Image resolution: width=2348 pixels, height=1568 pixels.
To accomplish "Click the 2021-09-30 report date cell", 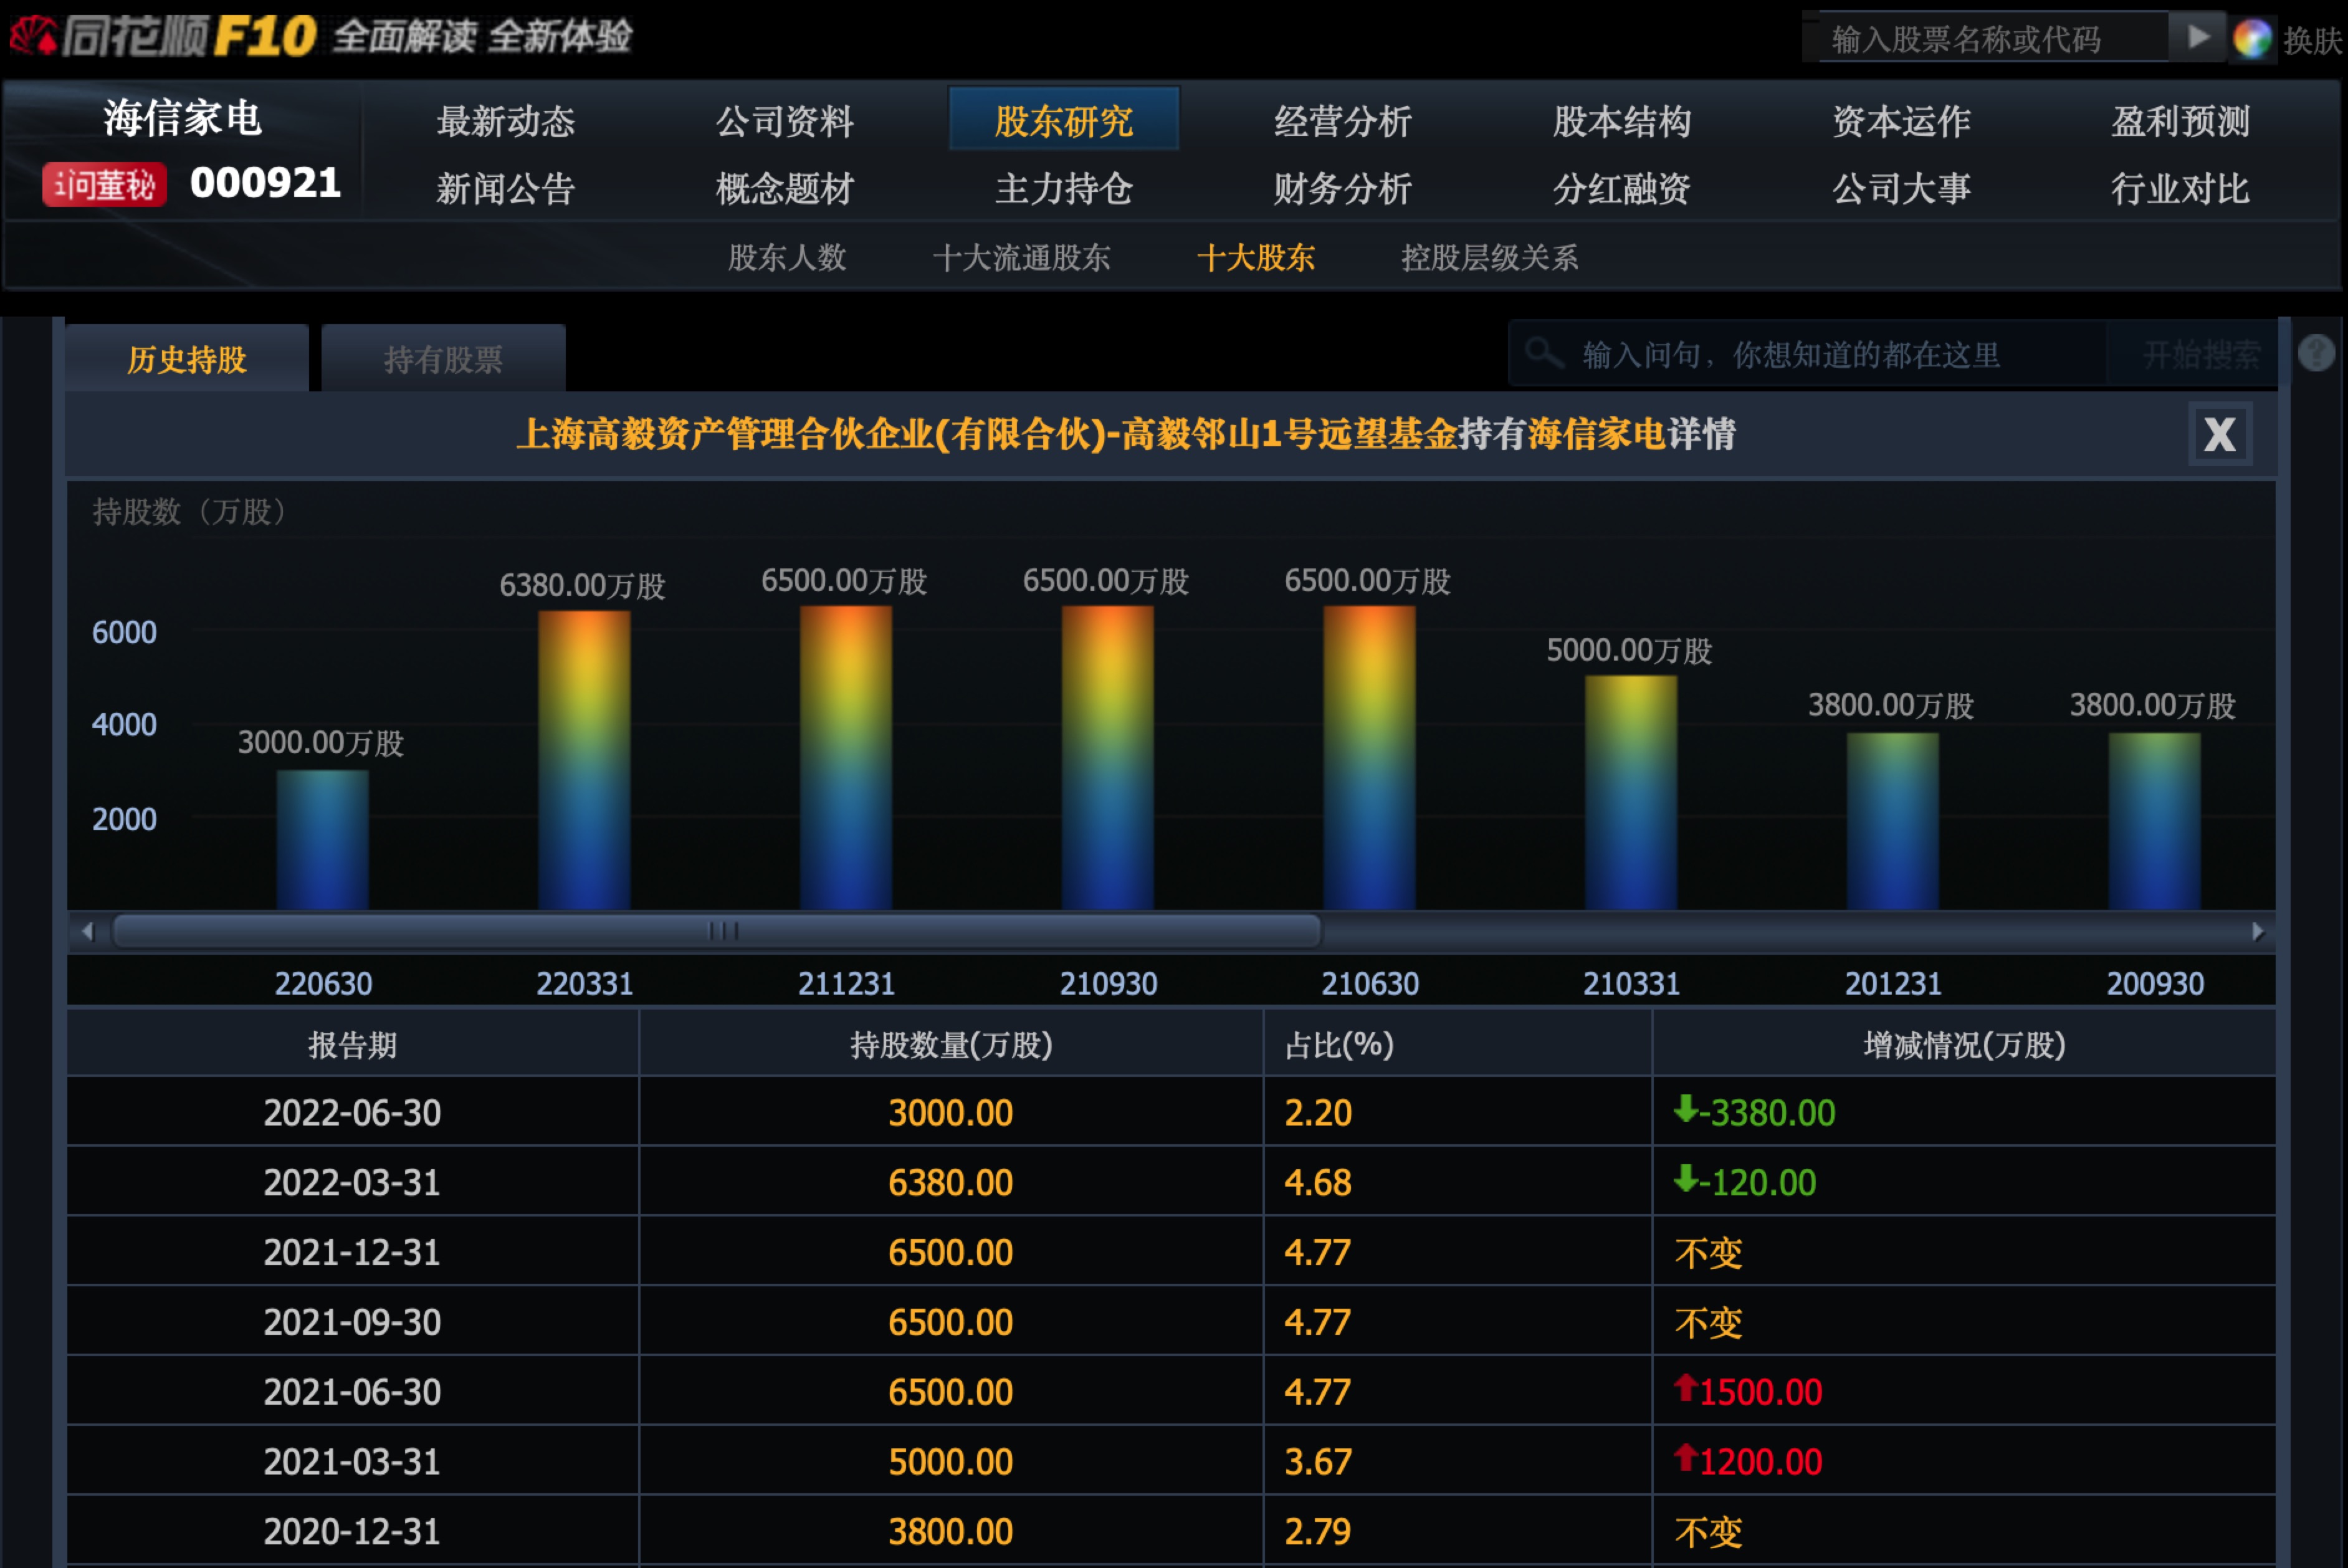I will click(352, 1323).
